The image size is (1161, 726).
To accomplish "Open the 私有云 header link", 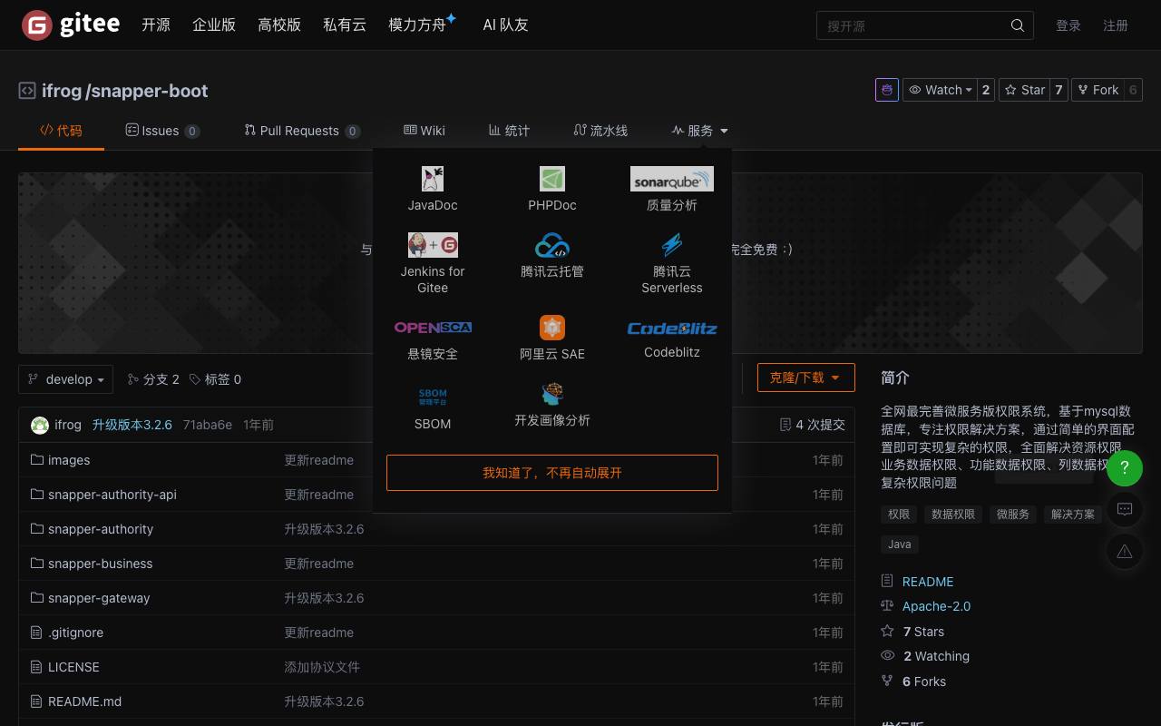I will 345,25.
